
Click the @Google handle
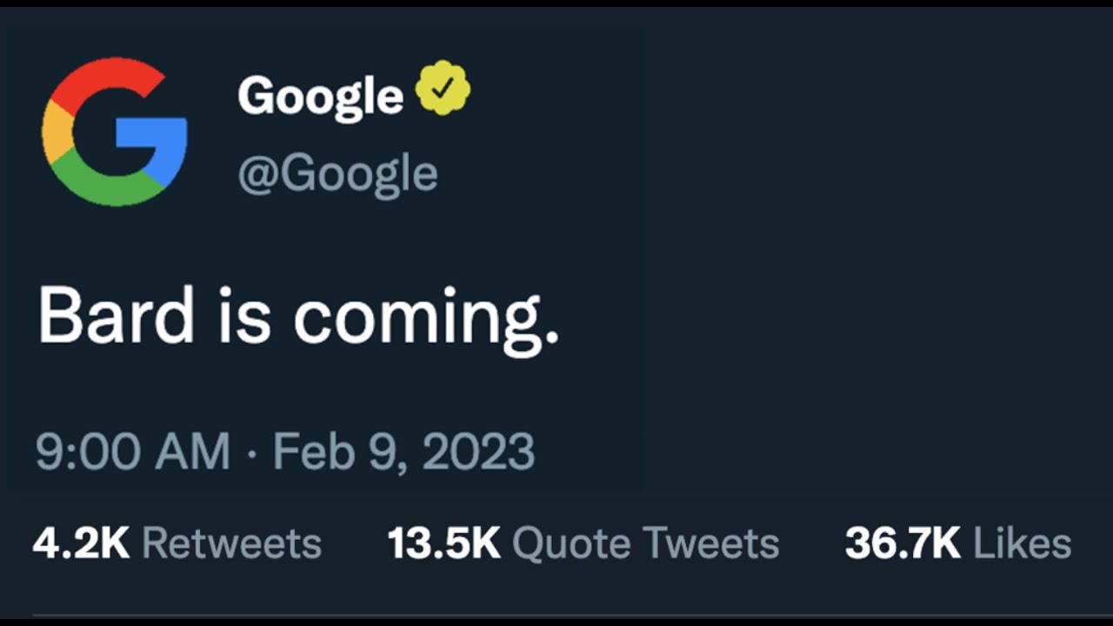coord(337,173)
